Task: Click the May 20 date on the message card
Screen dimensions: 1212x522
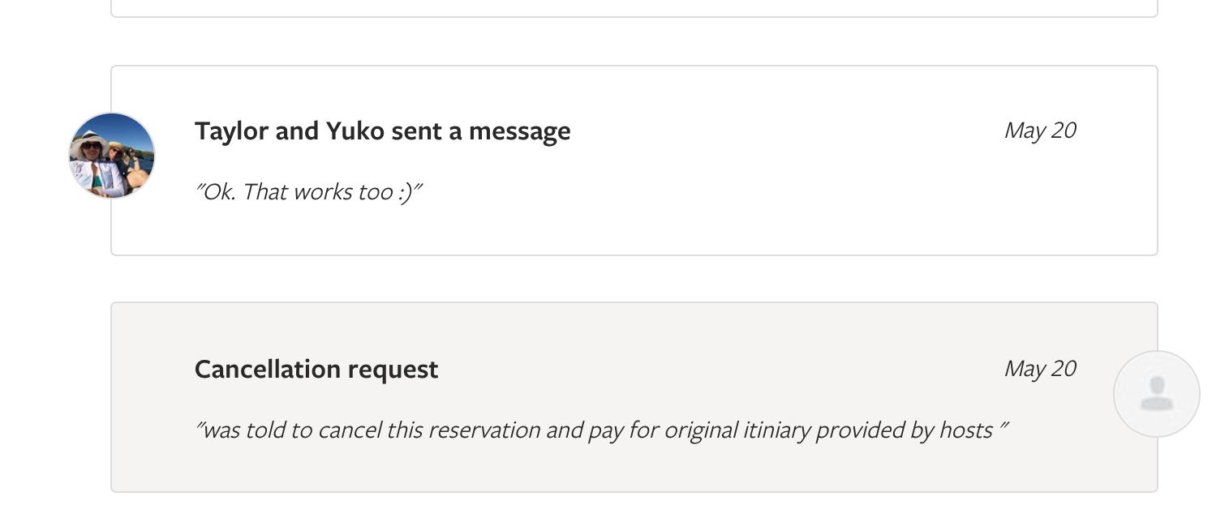Action: tap(1040, 130)
